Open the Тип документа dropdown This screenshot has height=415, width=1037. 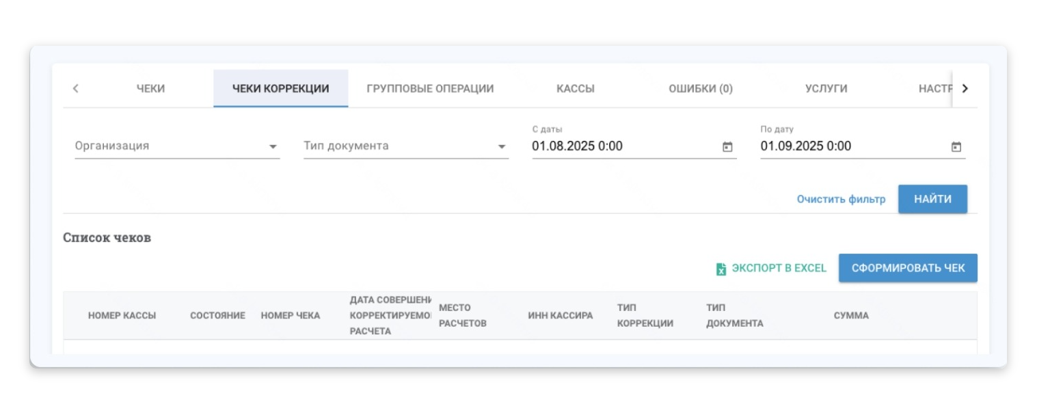396,146
